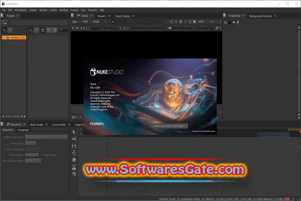Click the viewer guides line icon
The image size is (301, 201).
coord(185,21)
